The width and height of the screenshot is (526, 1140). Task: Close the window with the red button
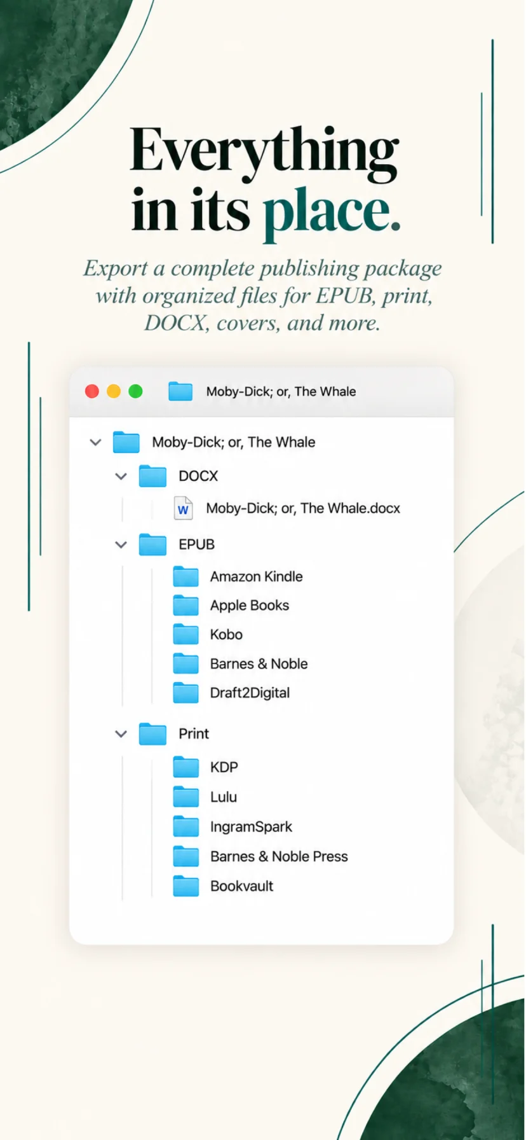click(x=92, y=391)
